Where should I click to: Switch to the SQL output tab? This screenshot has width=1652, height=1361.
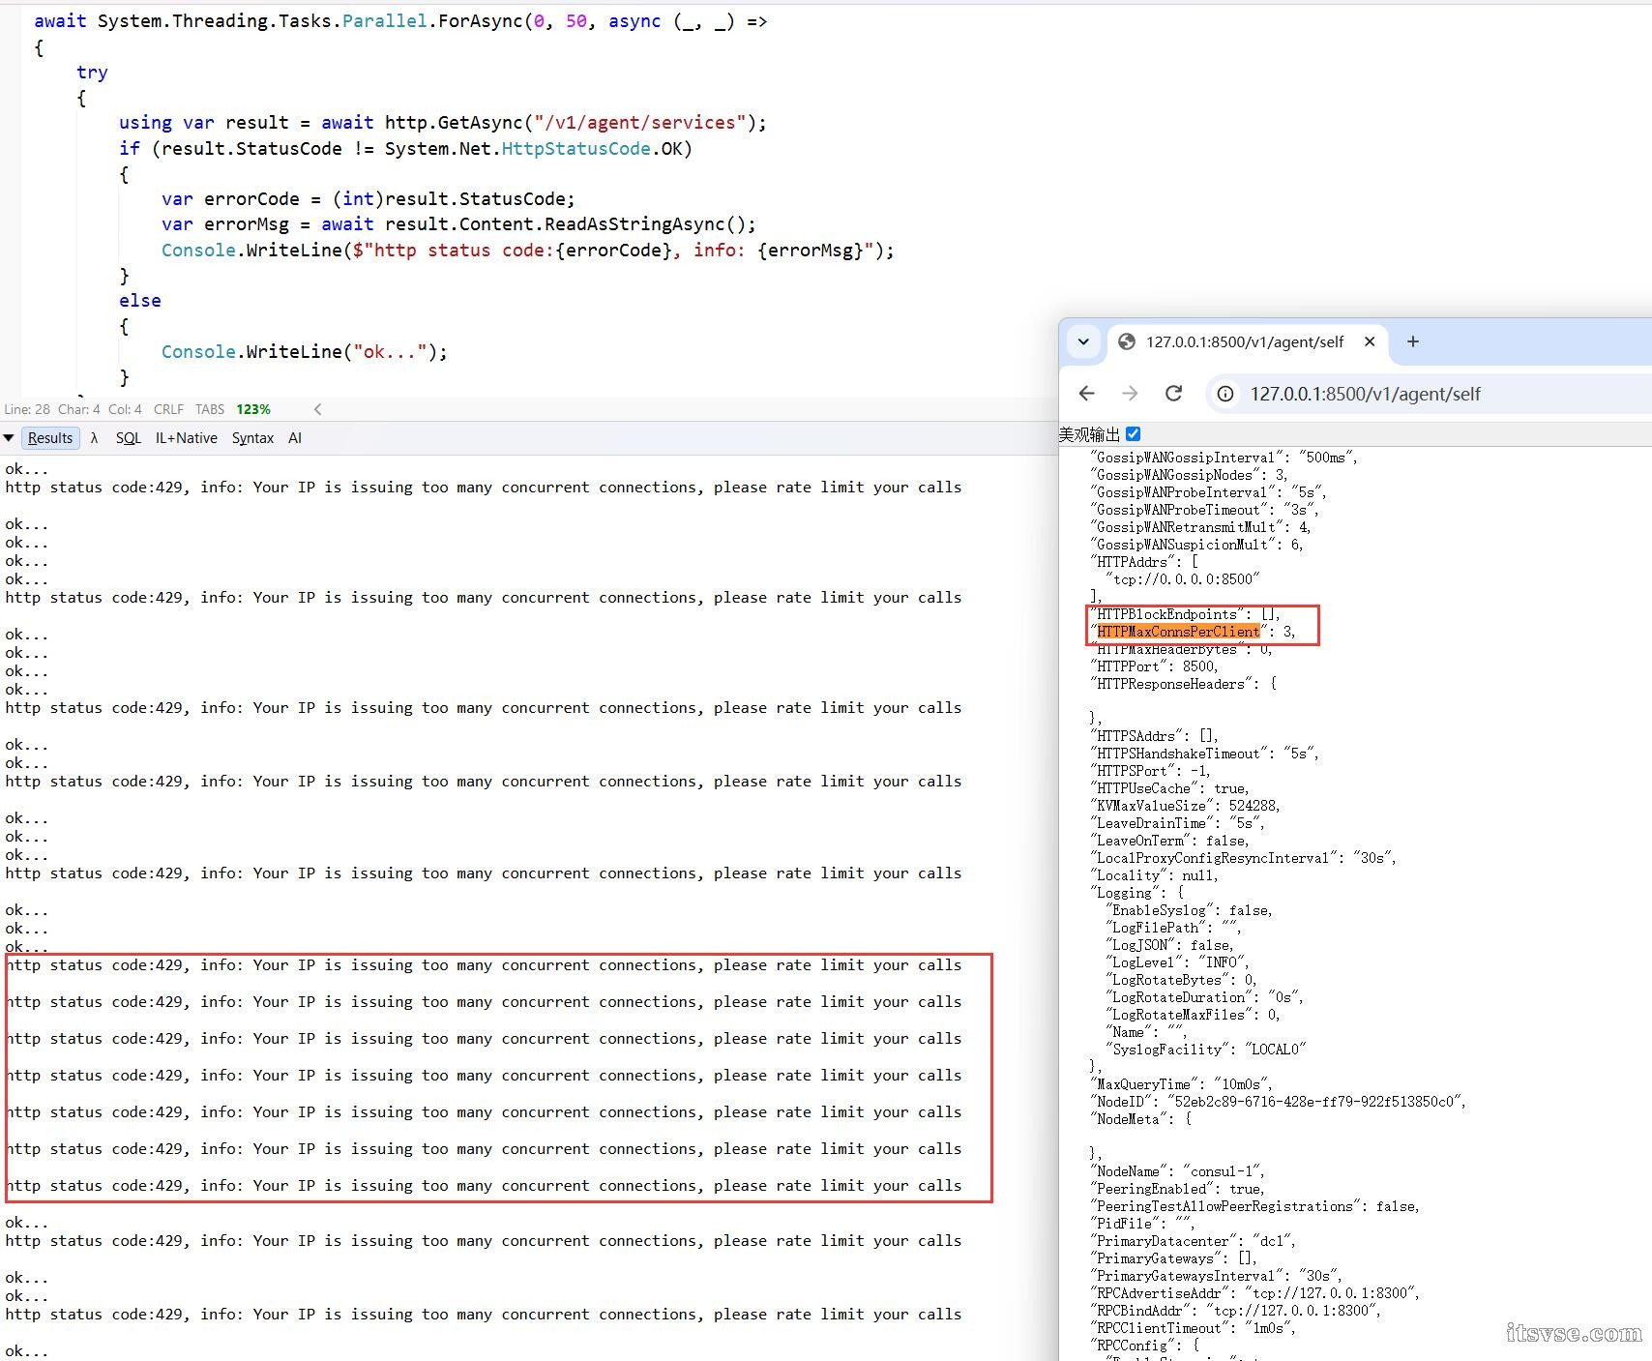click(x=129, y=438)
